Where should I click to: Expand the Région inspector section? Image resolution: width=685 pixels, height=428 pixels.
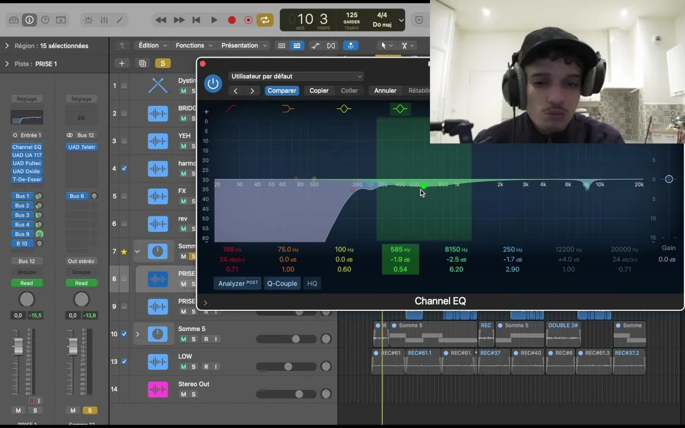point(7,45)
